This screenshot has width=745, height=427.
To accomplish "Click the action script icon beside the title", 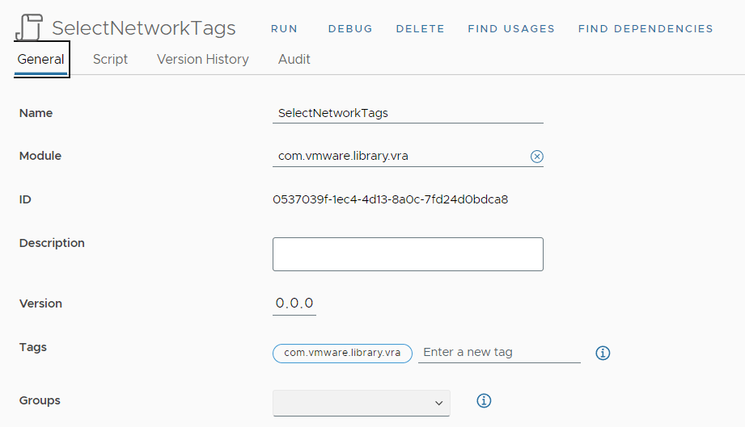I will [x=29, y=27].
